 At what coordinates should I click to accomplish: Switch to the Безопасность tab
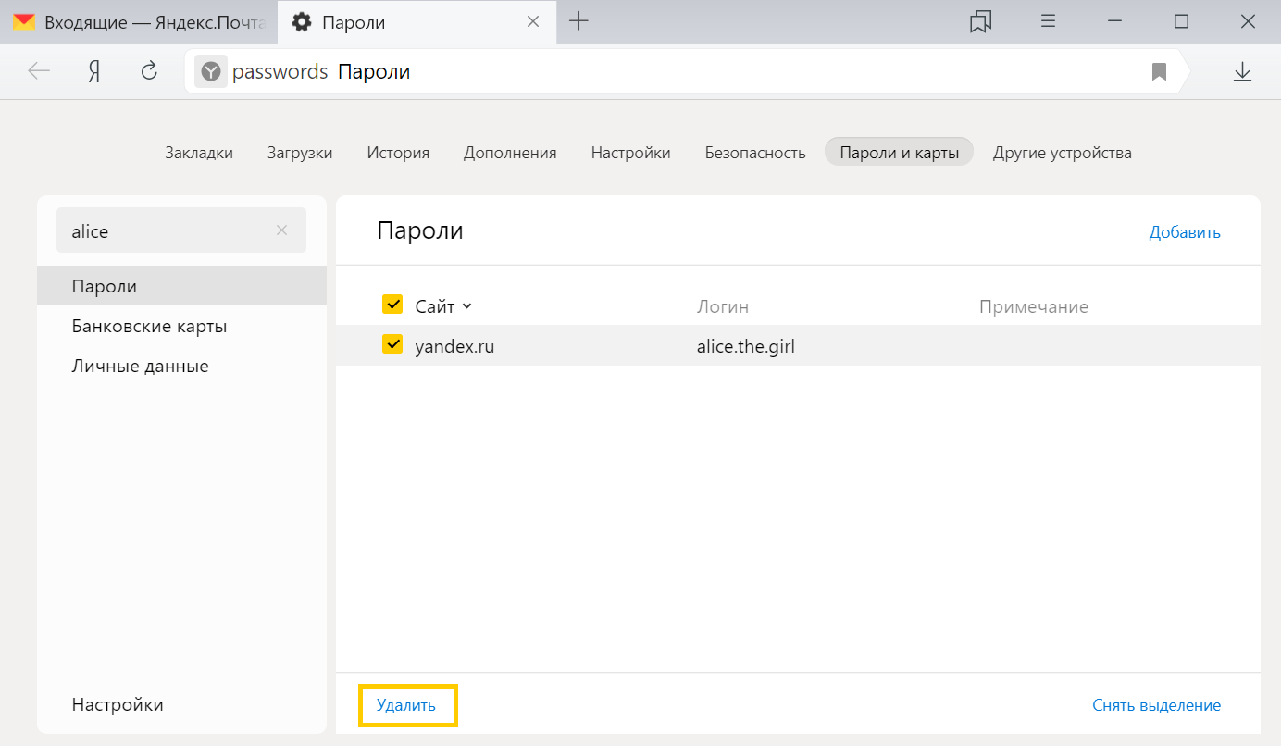tap(755, 153)
